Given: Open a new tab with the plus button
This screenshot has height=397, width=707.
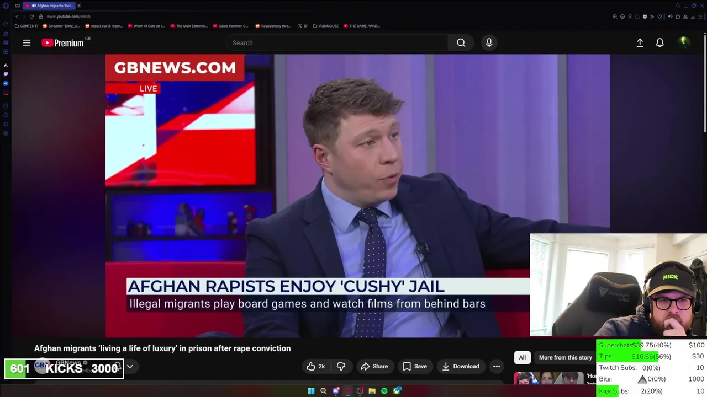Looking at the screenshot, I should point(79,6).
